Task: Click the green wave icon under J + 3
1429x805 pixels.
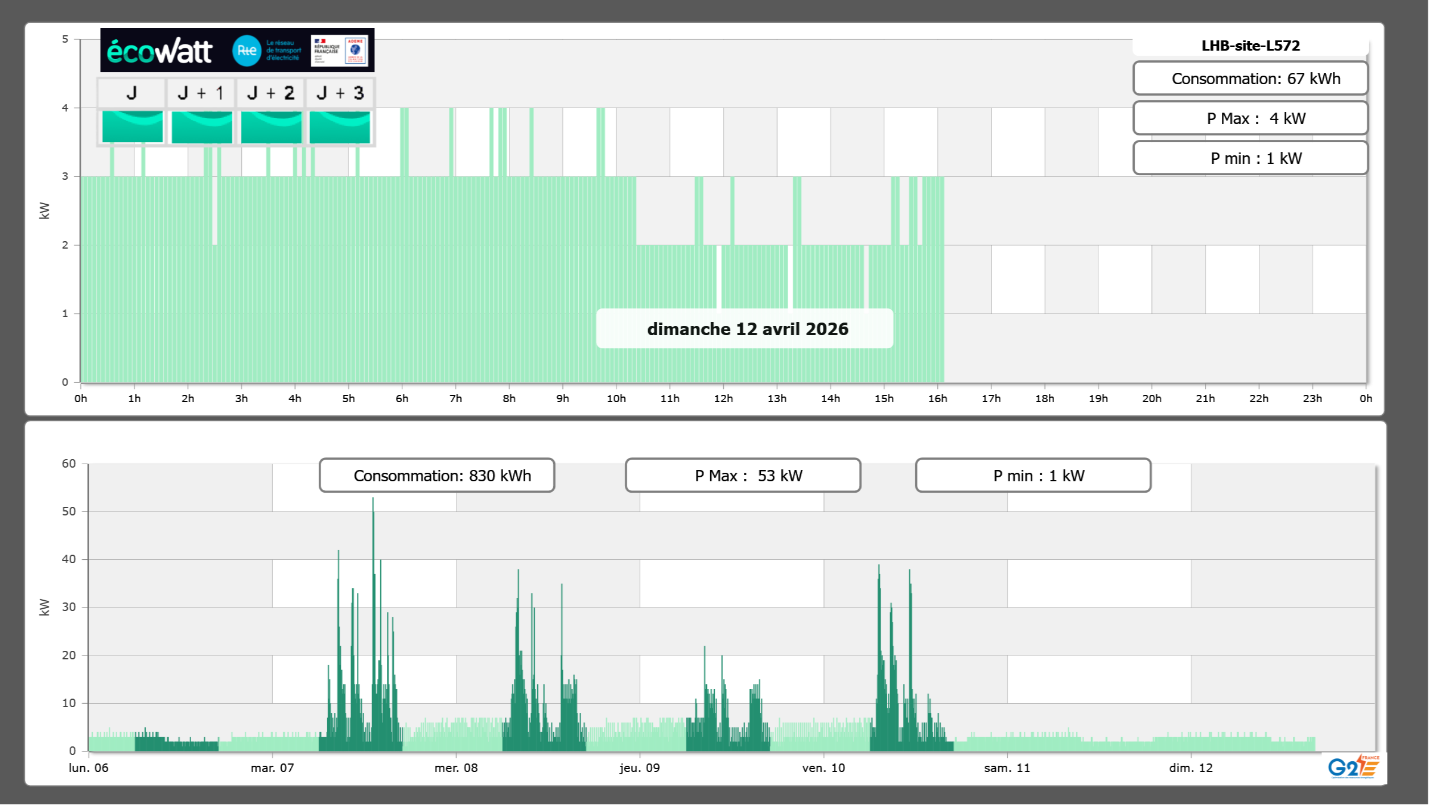Action: click(x=340, y=127)
